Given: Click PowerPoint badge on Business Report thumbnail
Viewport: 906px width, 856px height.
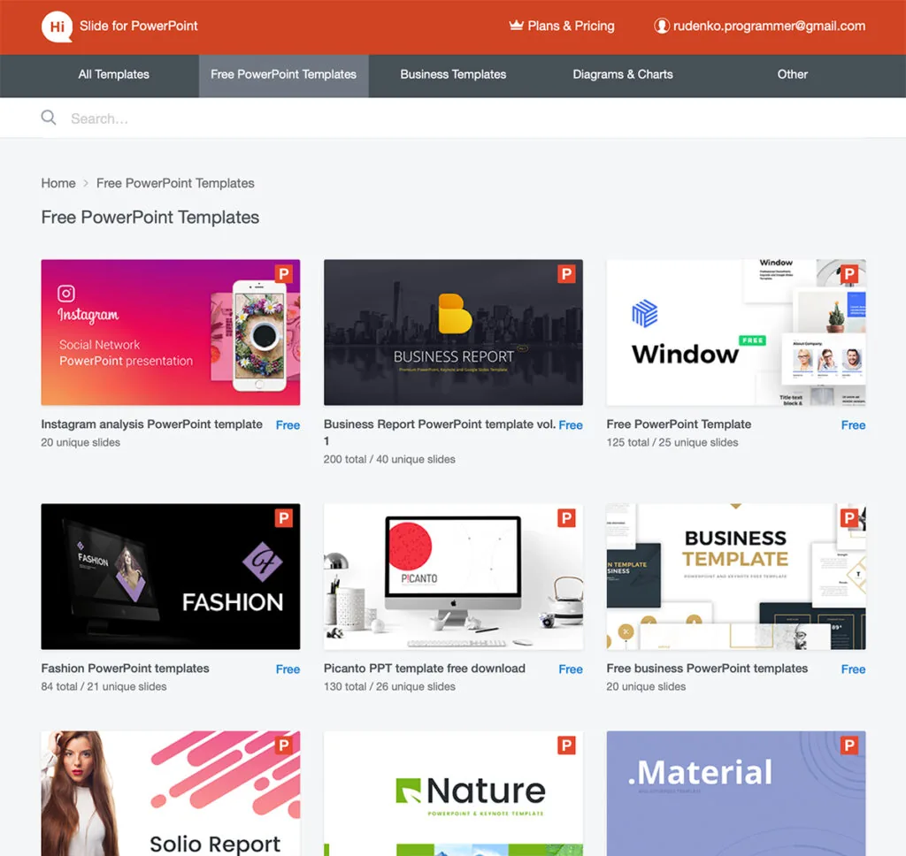Looking at the screenshot, I should (566, 273).
